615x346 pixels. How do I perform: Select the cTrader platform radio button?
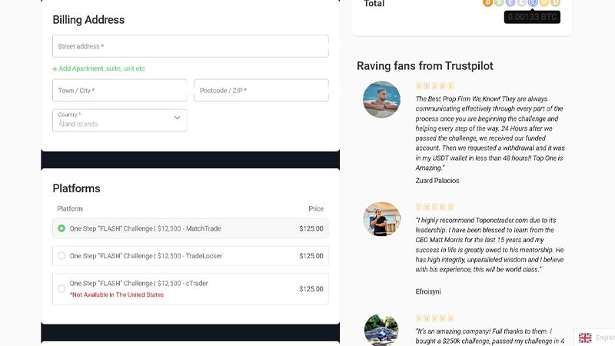coord(61,288)
